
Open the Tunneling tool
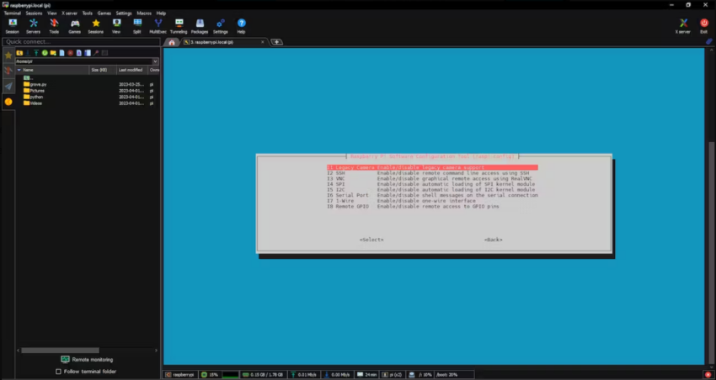(179, 25)
